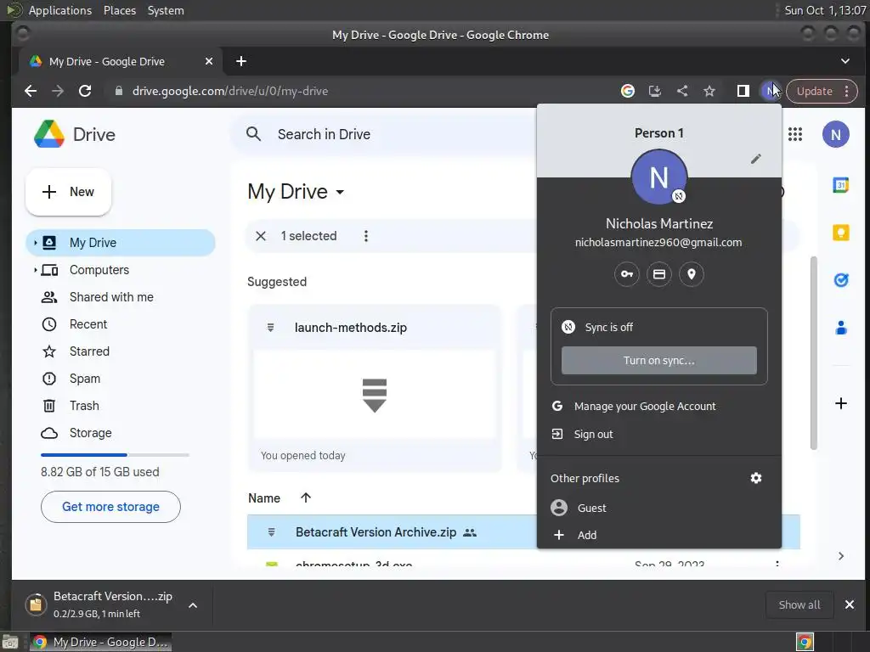
Task: Edit the Person 1 profile with pencil icon
Action: click(x=755, y=159)
